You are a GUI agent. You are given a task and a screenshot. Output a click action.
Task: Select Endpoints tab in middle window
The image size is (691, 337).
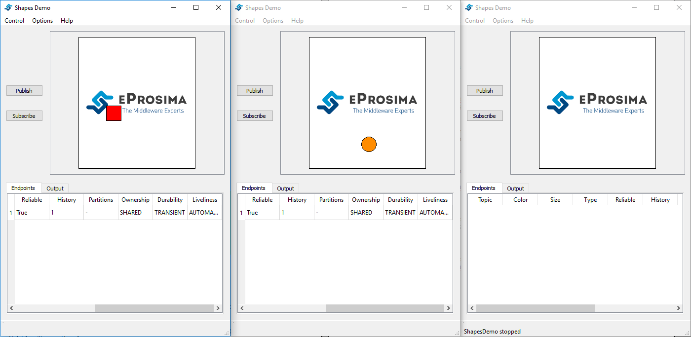(x=254, y=188)
